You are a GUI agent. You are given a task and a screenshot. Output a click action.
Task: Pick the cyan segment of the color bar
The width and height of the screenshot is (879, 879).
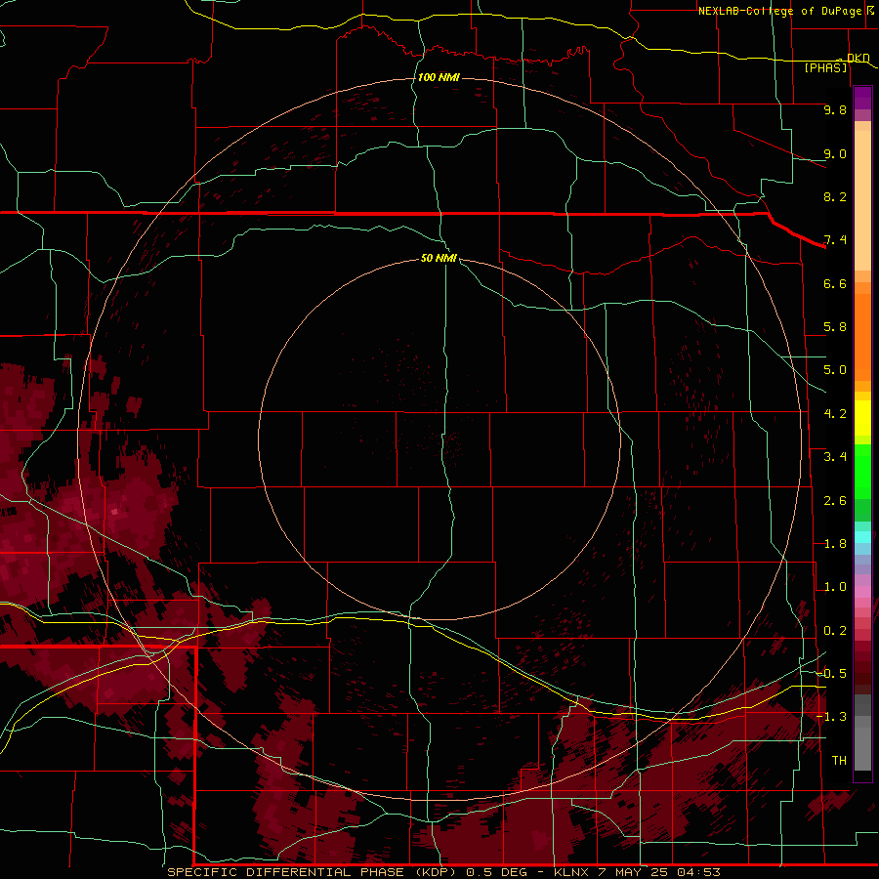[x=862, y=537]
